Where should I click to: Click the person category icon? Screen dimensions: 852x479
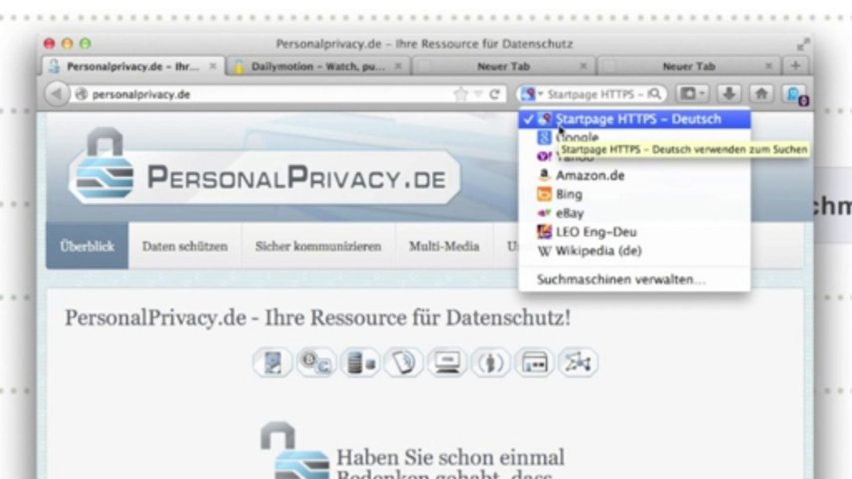pyautogui.click(x=491, y=363)
